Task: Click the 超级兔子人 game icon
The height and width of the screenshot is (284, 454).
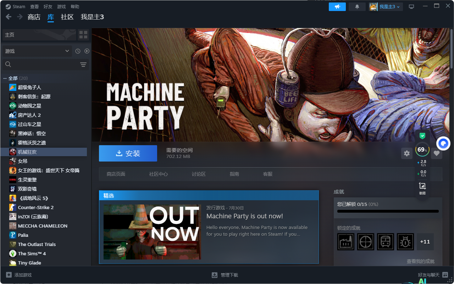Action: coord(13,87)
